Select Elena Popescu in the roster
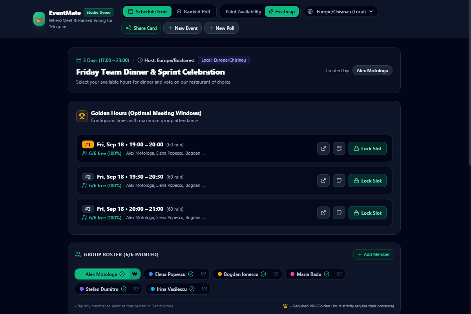The width and height of the screenshot is (471, 314). 170,274
